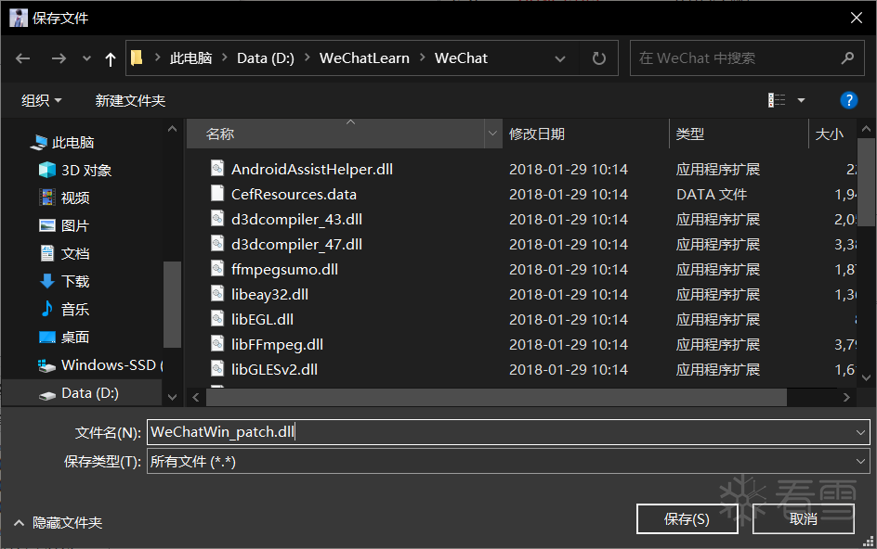Click the search magnifier icon
Viewport: 877px width, 549px height.
coord(847,57)
